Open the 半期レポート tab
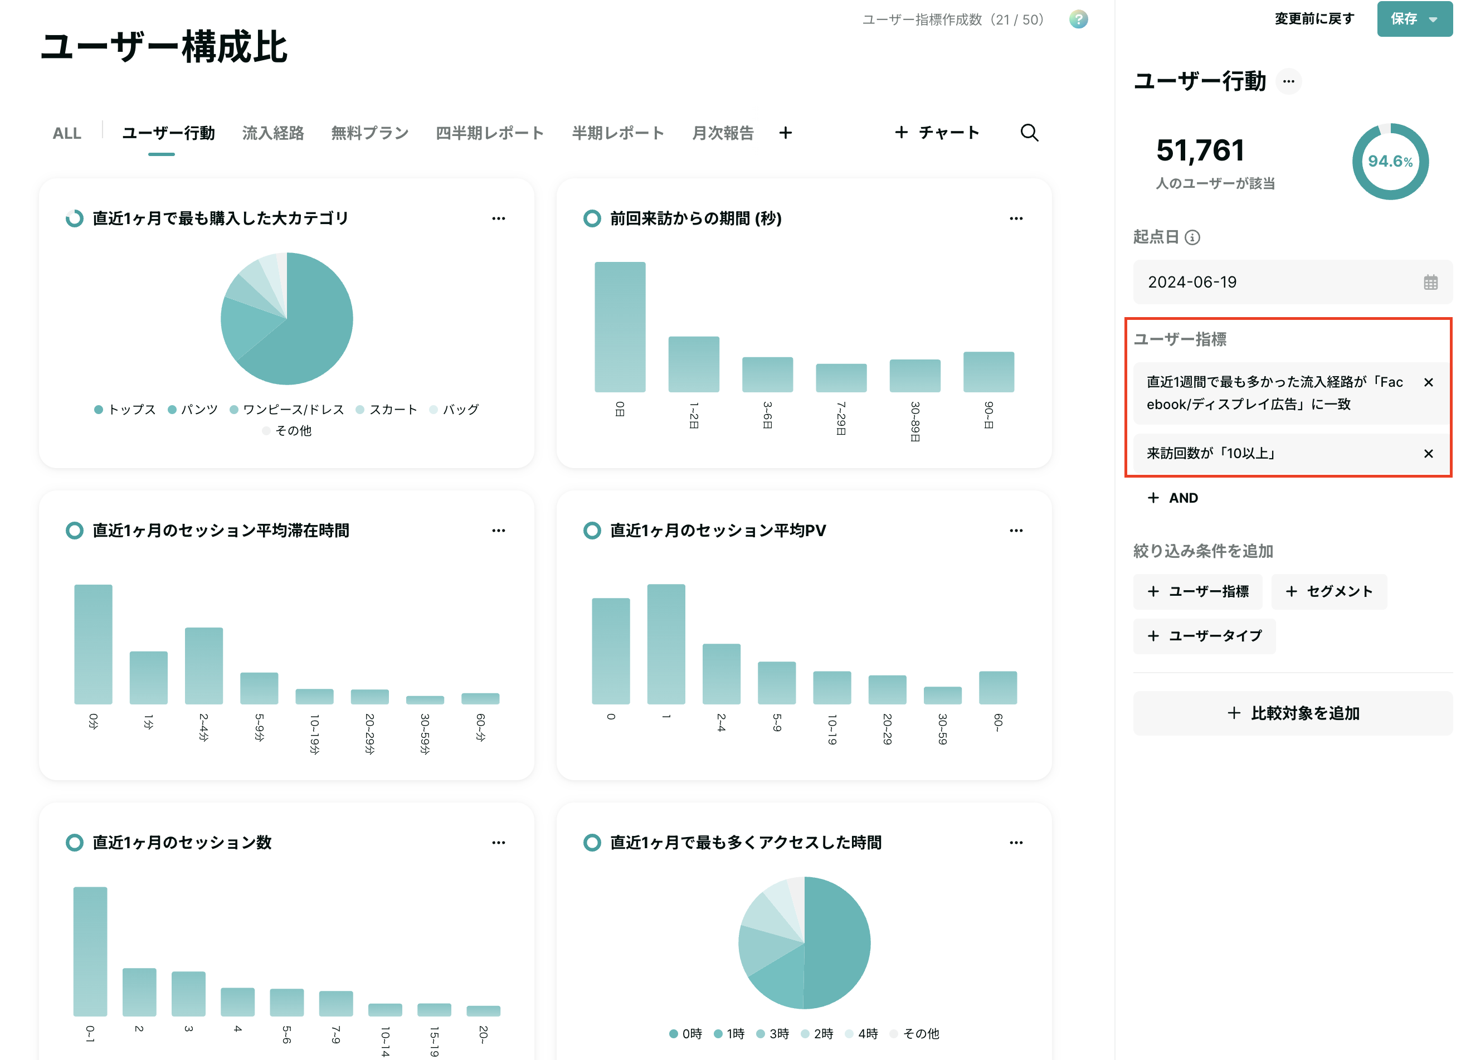1461x1060 pixels. coord(618,133)
